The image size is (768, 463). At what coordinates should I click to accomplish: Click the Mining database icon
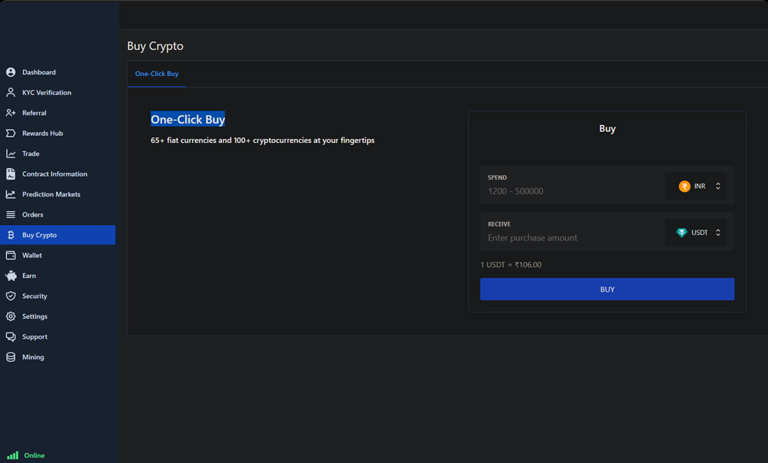click(11, 357)
